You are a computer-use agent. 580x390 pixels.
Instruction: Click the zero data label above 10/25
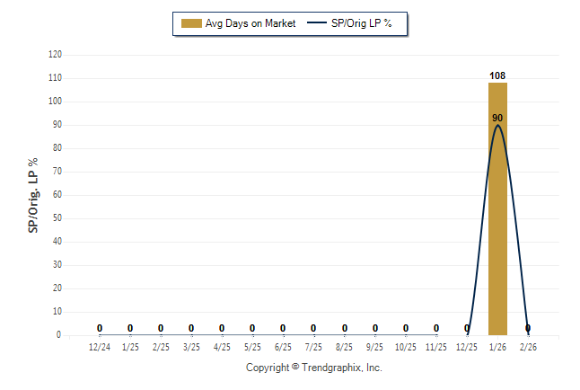pos(406,328)
